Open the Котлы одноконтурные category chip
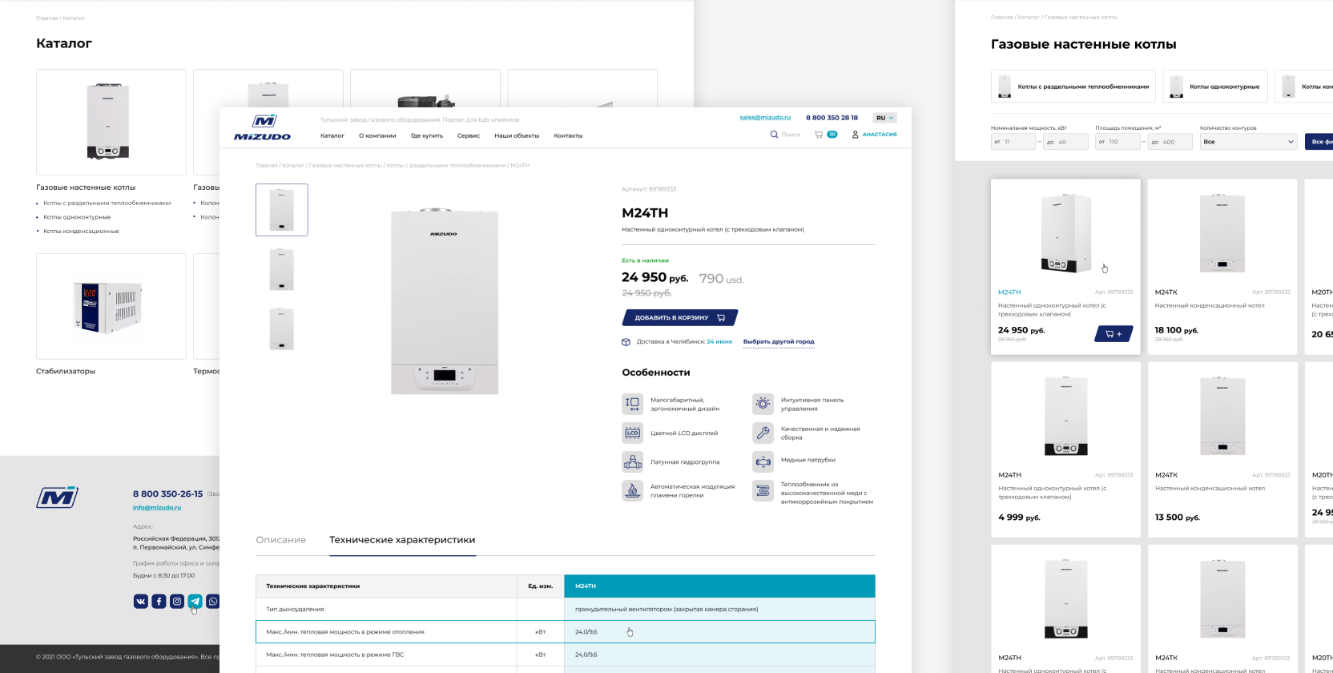 1215,87
